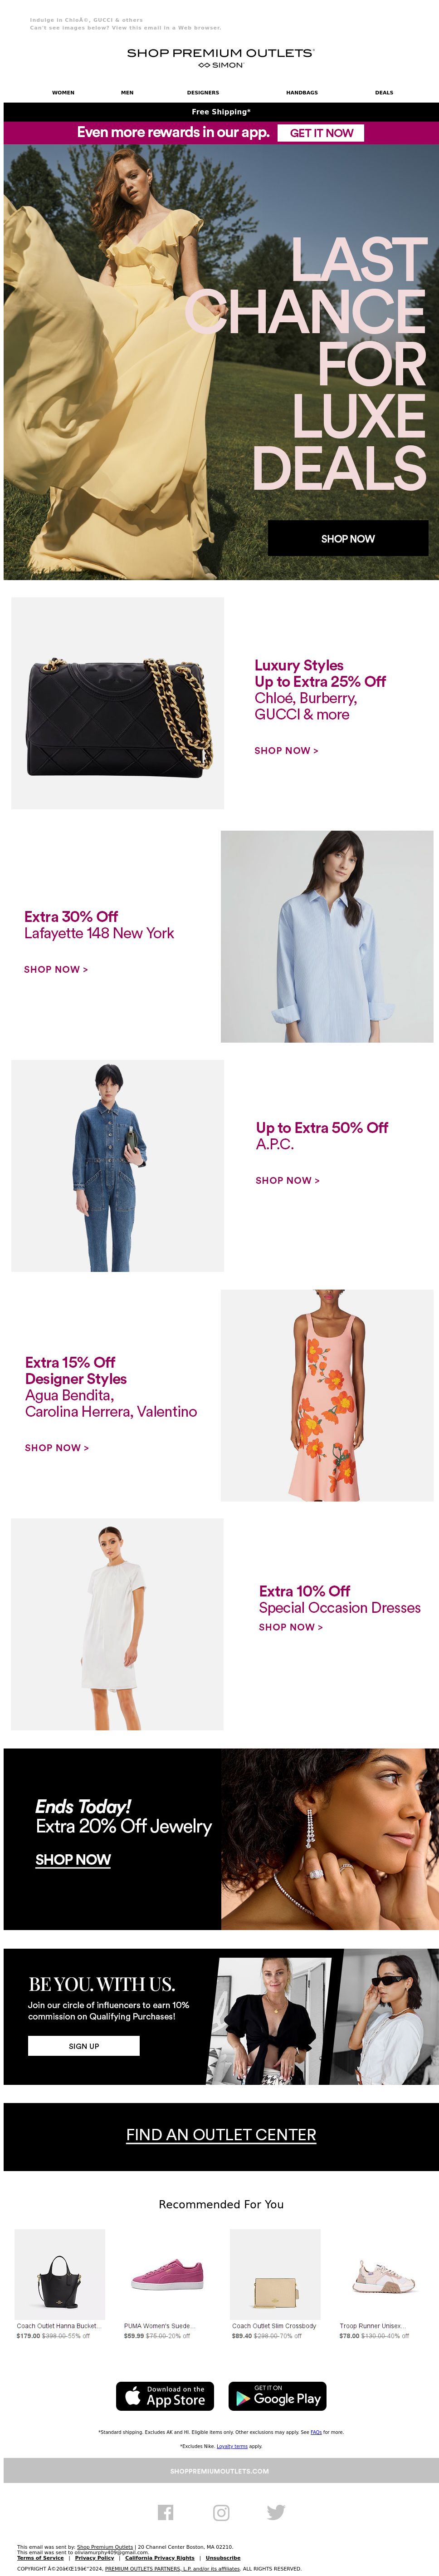Click SHOP NOW on the hero banner
Image resolution: width=439 pixels, height=2576 pixels.
(348, 538)
